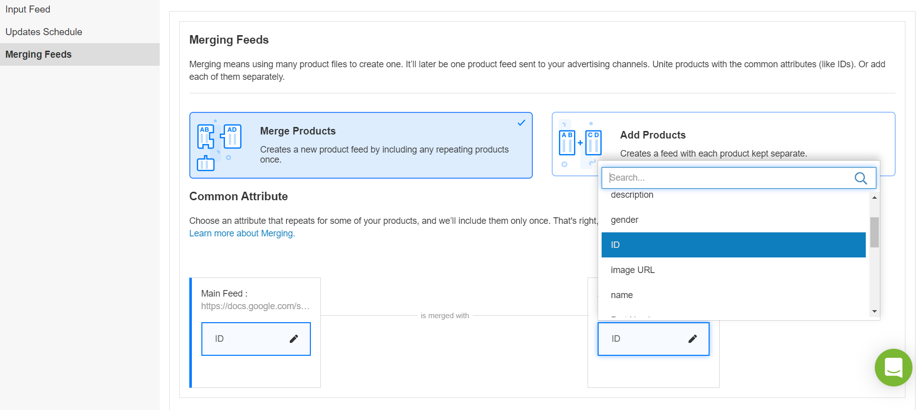Open Input Feed in the sidebar
Screen dimensions: 916x410
point(28,10)
